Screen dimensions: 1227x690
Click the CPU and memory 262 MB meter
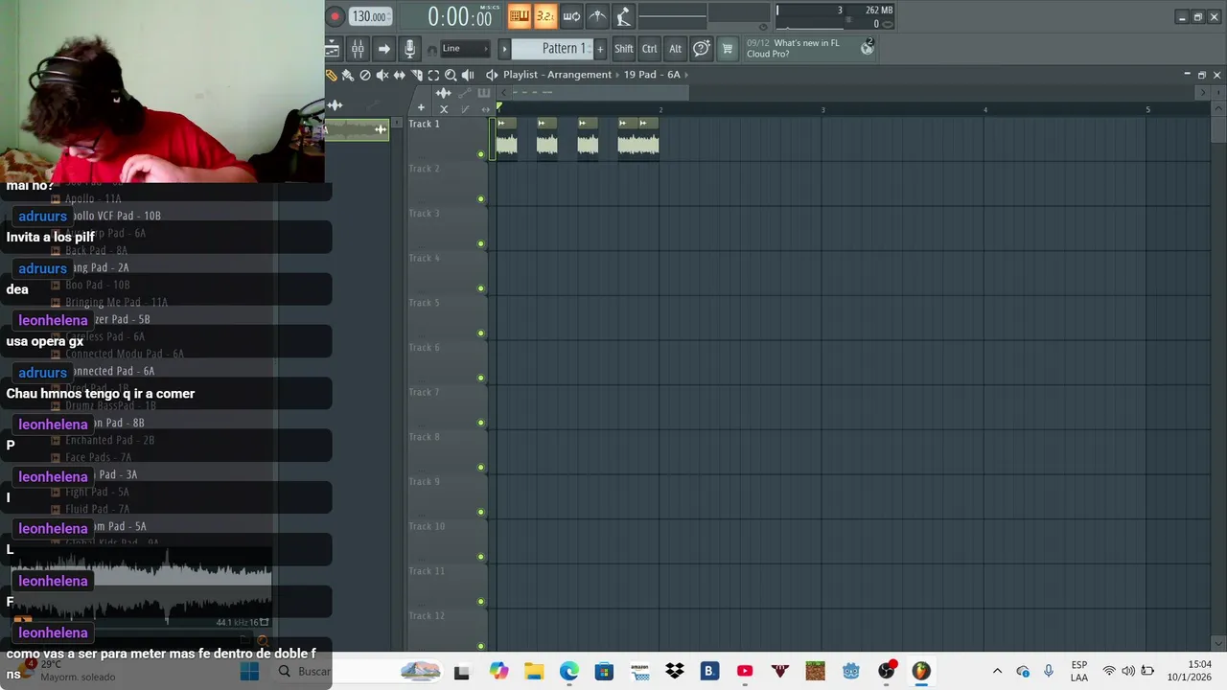pyautogui.click(x=835, y=16)
